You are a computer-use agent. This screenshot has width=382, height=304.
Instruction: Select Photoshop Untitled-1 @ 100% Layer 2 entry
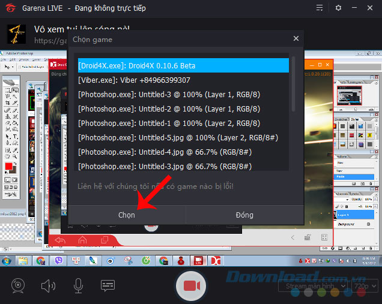[x=183, y=124]
